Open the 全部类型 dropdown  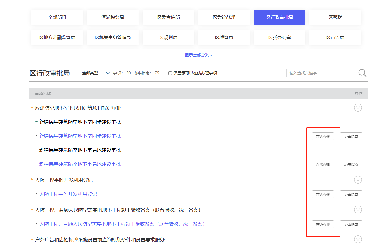click(x=95, y=73)
